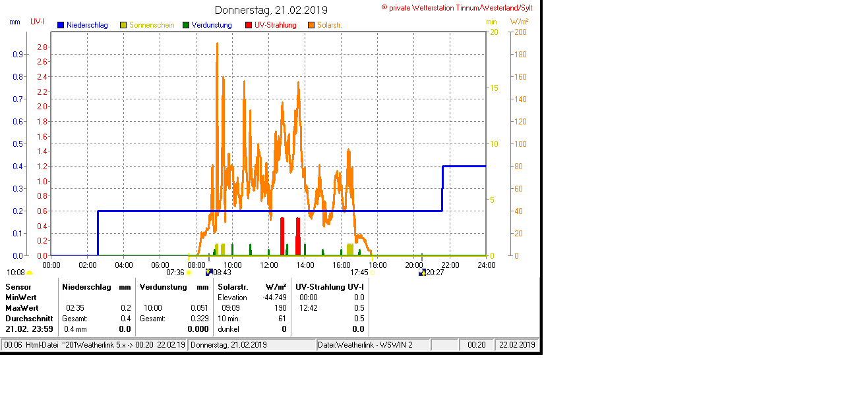Click the orange Solarstr. legend swatch

pyautogui.click(x=311, y=25)
